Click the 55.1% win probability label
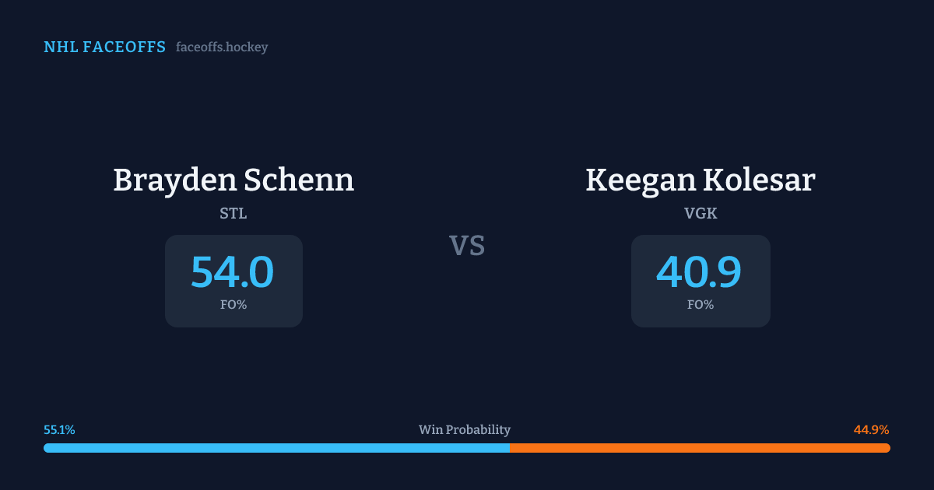This screenshot has height=490, width=934. click(x=59, y=429)
